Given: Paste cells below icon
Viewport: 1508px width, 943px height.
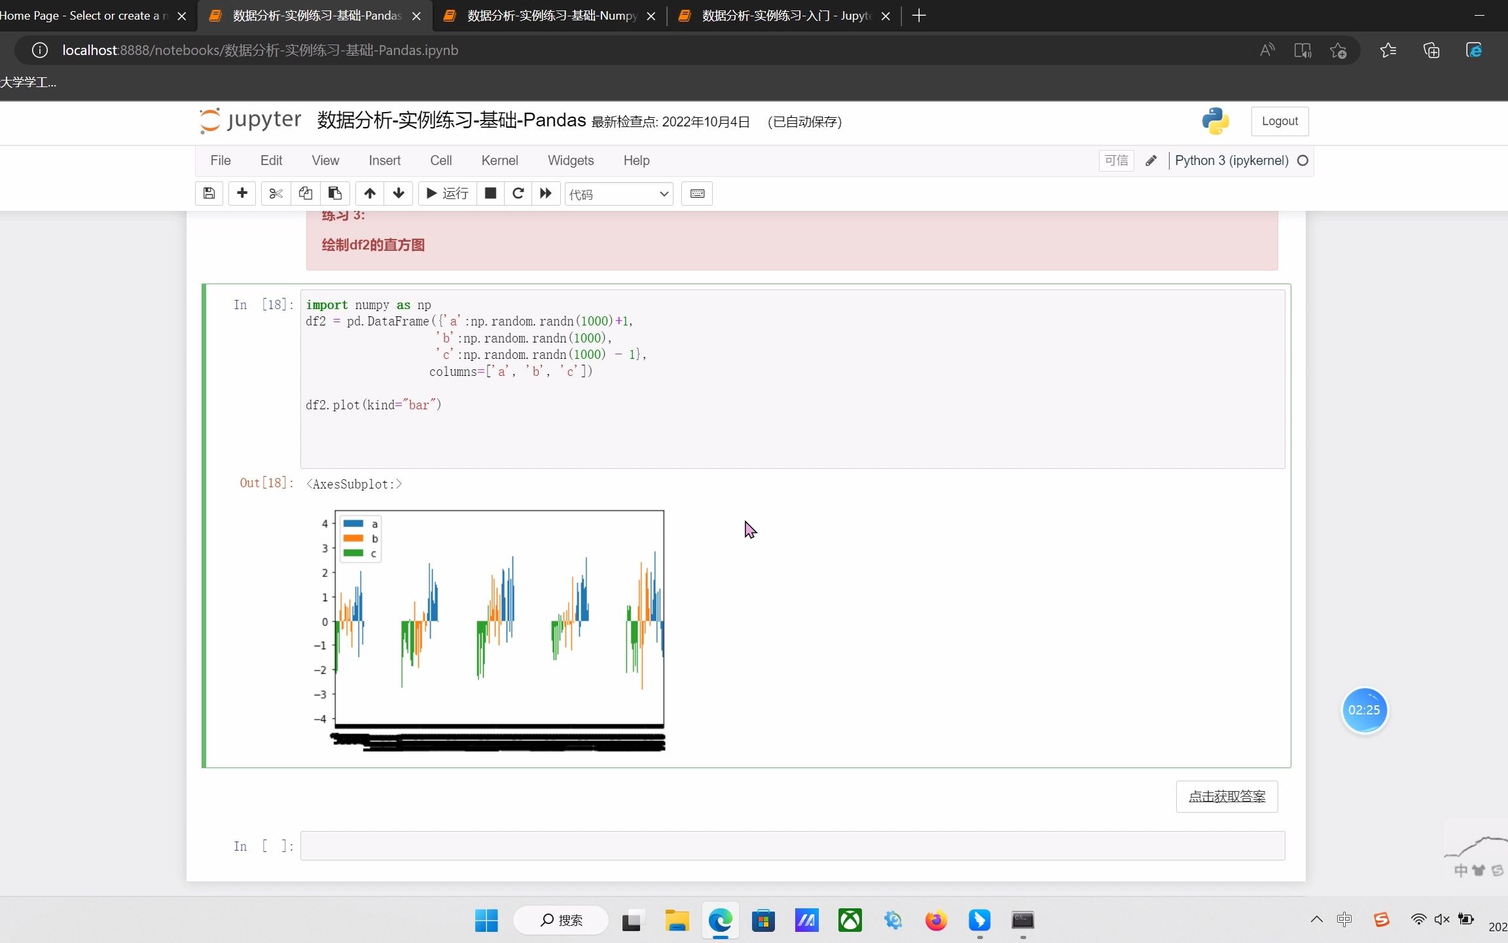Looking at the screenshot, I should coord(334,193).
